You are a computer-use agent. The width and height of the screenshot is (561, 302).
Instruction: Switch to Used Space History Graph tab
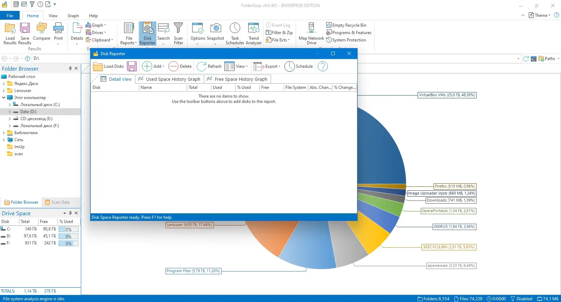click(x=169, y=79)
